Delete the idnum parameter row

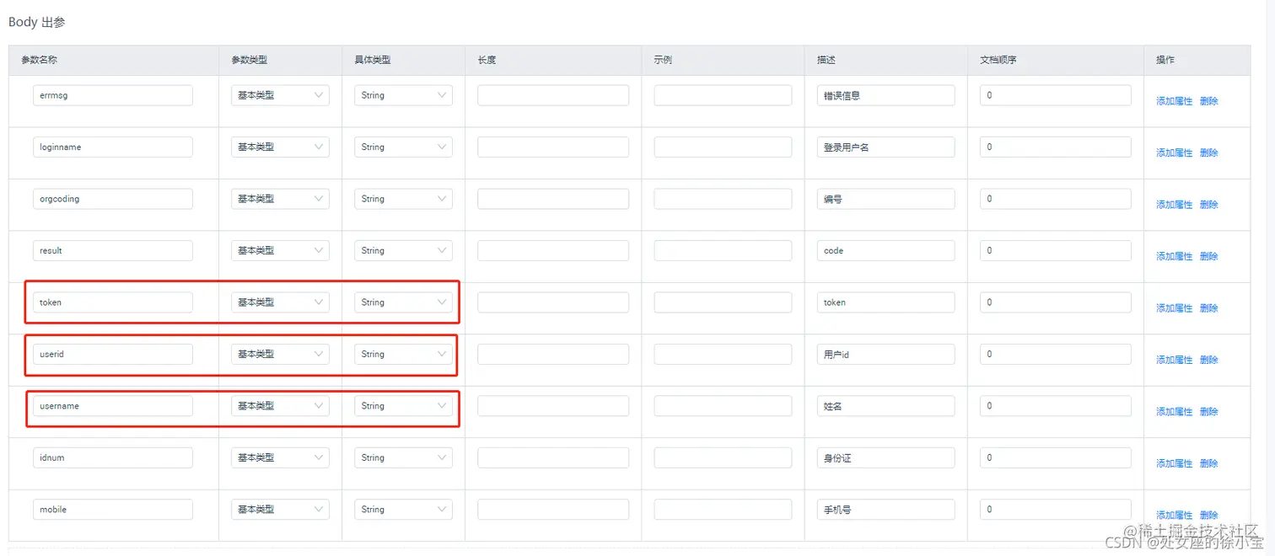[x=1208, y=463]
